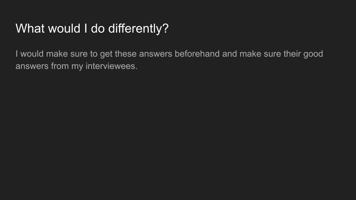Click the body word "would" after "I"
The width and height of the screenshot is (356, 200).
pos(32,54)
